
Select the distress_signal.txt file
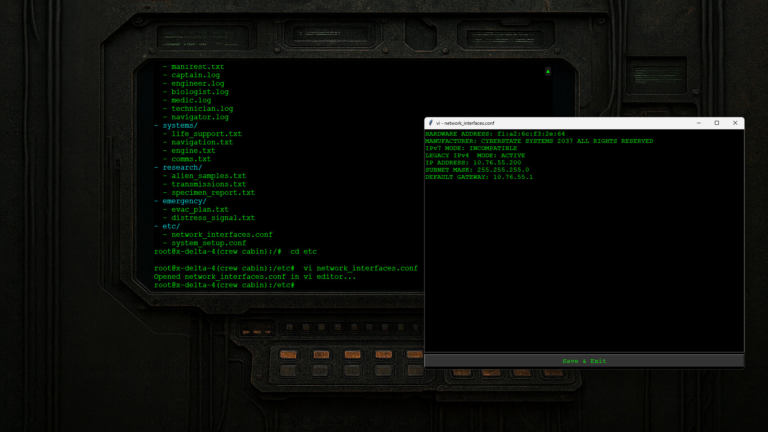(213, 218)
